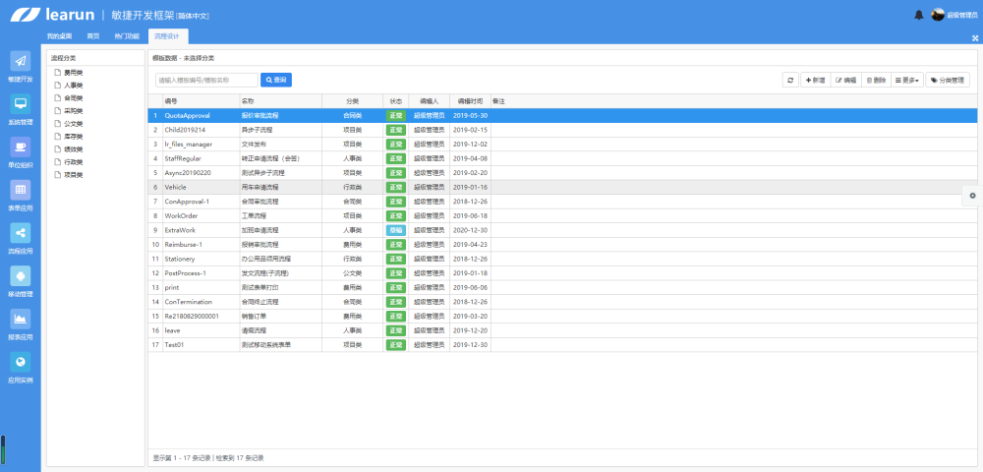The image size is (983, 472).
Task: Sort by the 名称 column header
Action: (281, 101)
